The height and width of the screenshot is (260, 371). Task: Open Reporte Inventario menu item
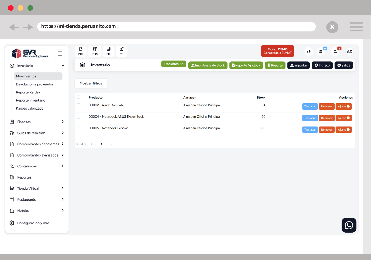point(30,100)
